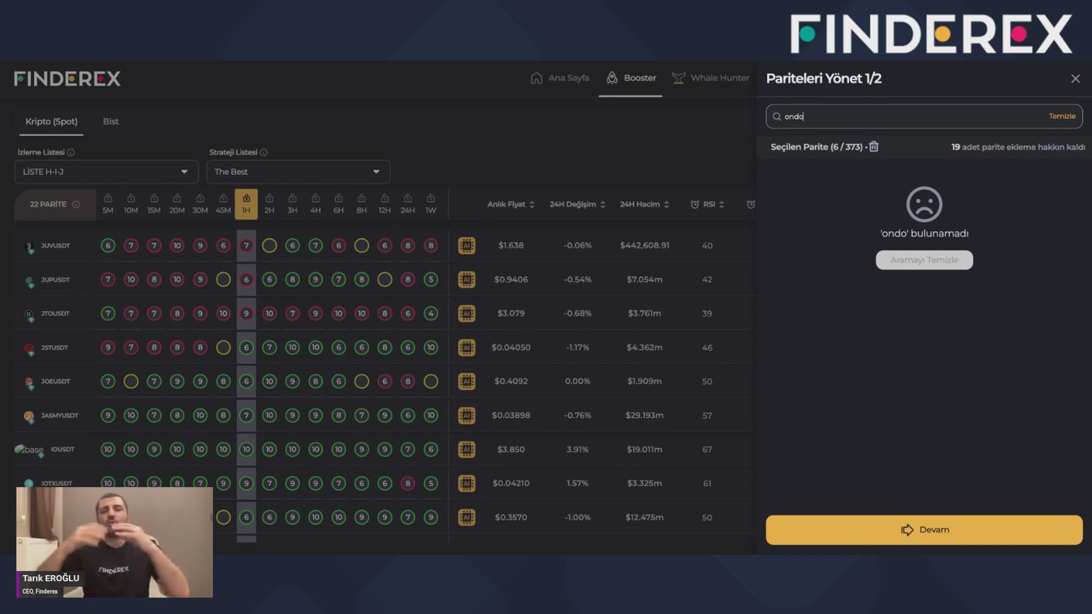Toggle the 1H timeframe lock
1092x614 pixels.
pos(246,198)
